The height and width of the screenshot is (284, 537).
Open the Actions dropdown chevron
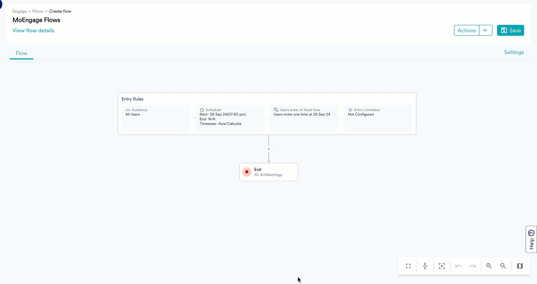(x=486, y=30)
